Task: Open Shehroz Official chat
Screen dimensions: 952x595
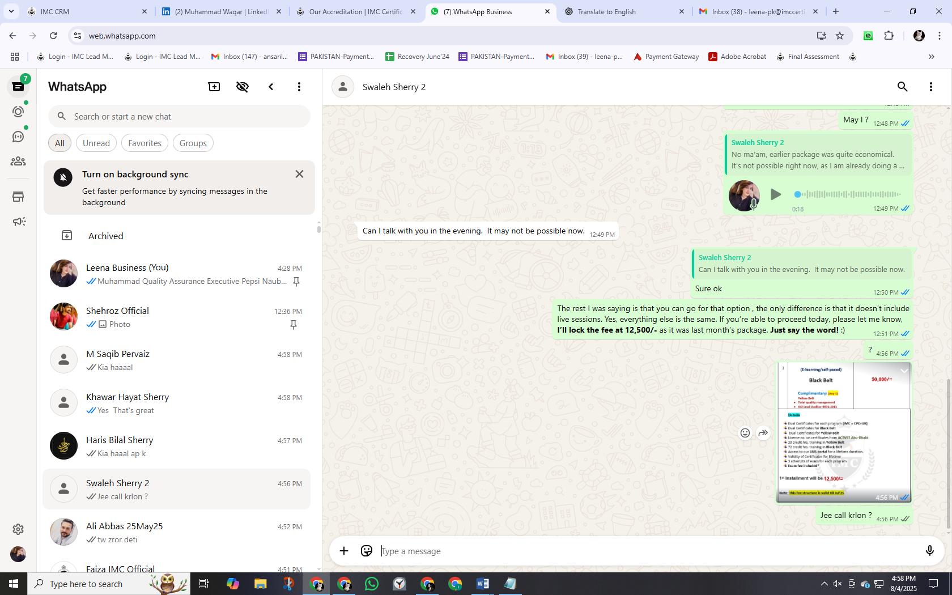Action: [x=177, y=317]
